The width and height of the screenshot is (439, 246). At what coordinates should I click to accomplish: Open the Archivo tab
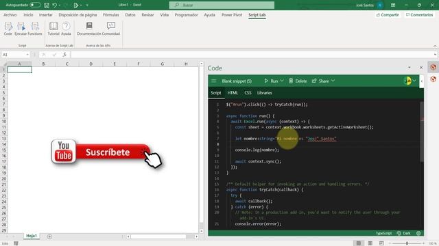point(10,15)
